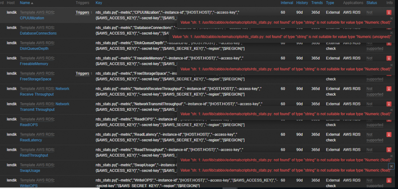Click host name lendik in the SwapUsage row
The width and height of the screenshot is (398, 189).
[12, 165]
